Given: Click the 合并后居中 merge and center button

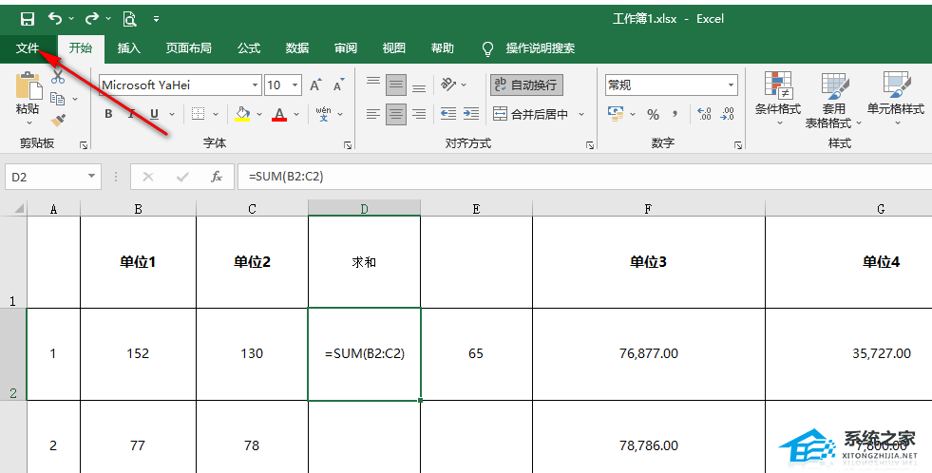Looking at the screenshot, I should coord(532,114).
